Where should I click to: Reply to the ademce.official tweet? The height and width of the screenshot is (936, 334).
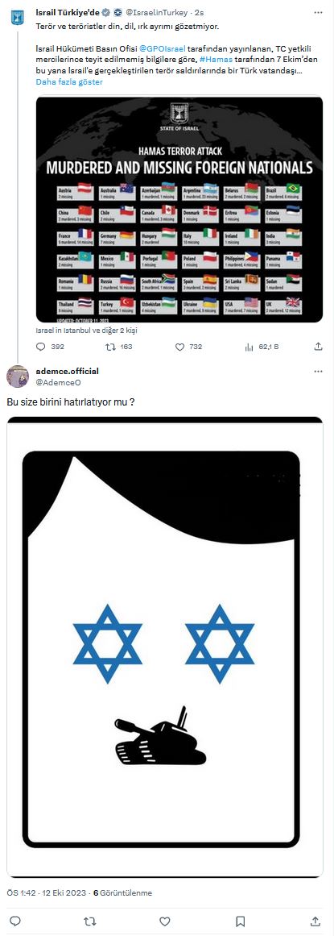point(16,921)
